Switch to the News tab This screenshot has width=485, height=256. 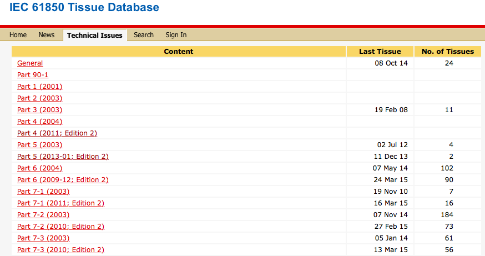47,35
